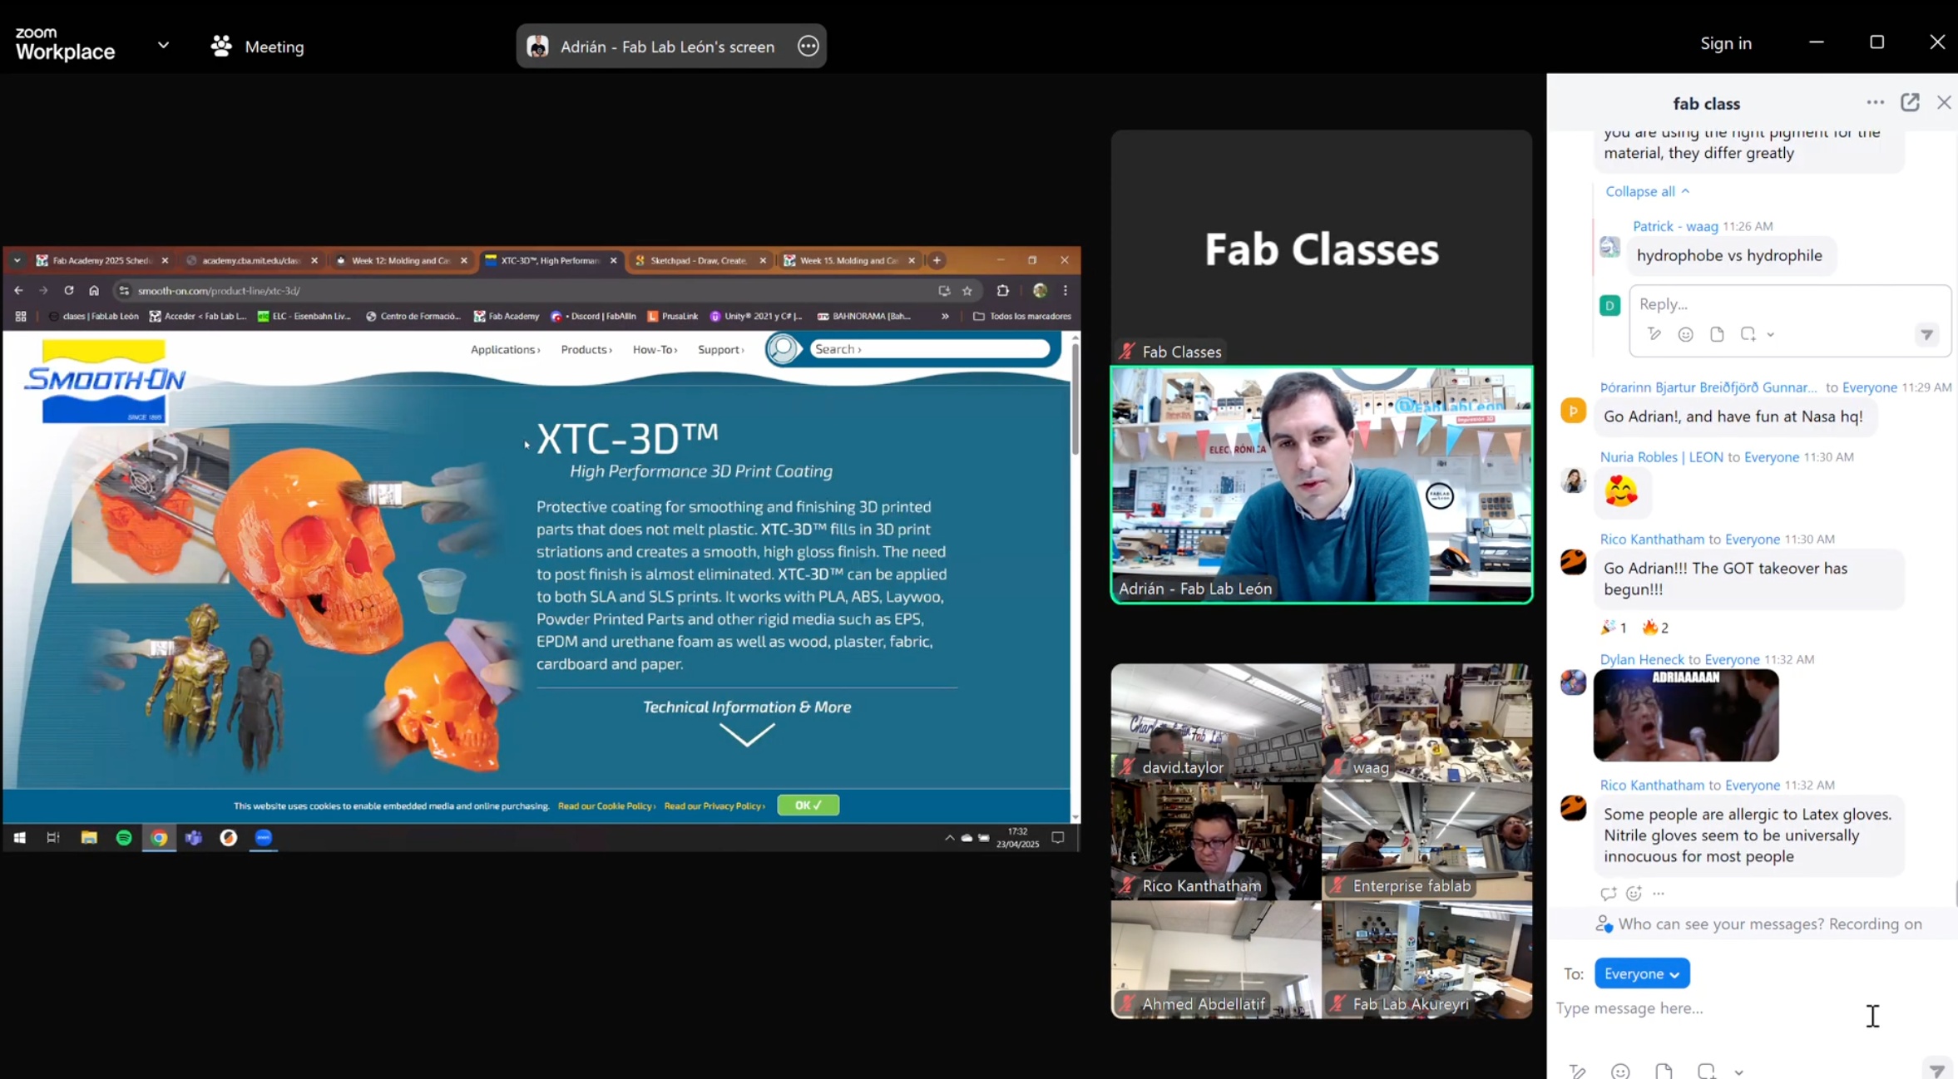Reload the smooth-on page
The width and height of the screenshot is (1958, 1079).
point(69,290)
